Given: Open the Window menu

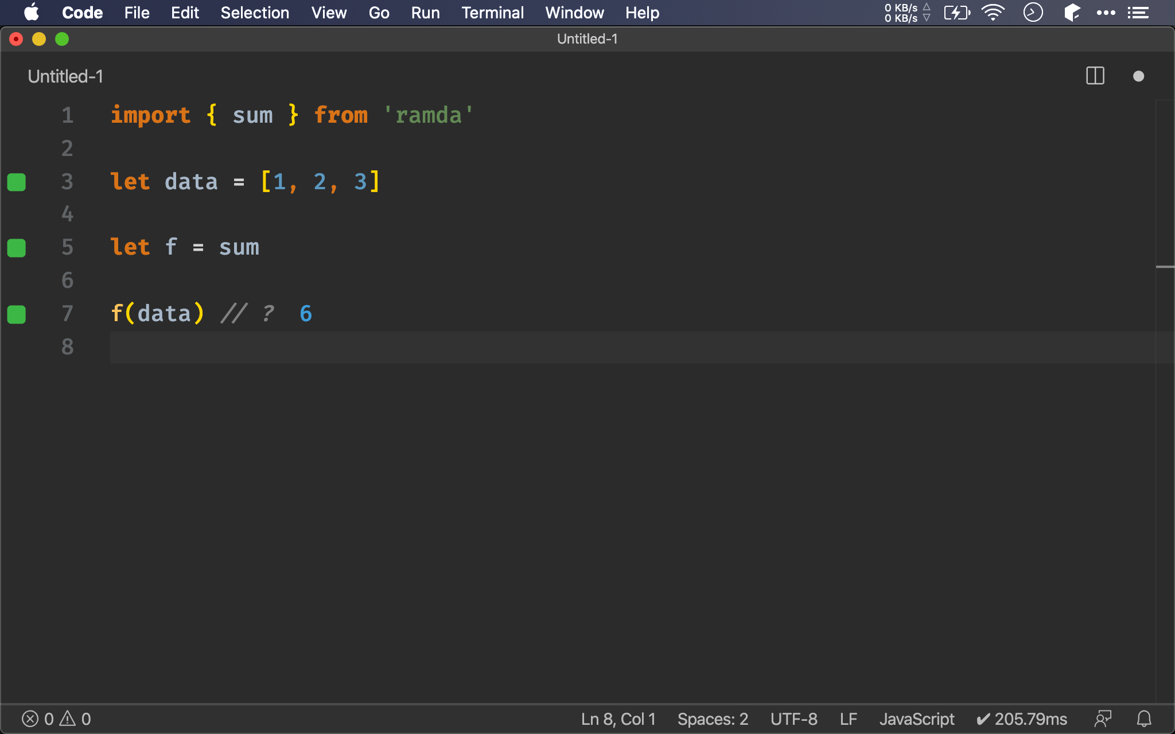Looking at the screenshot, I should click(574, 13).
